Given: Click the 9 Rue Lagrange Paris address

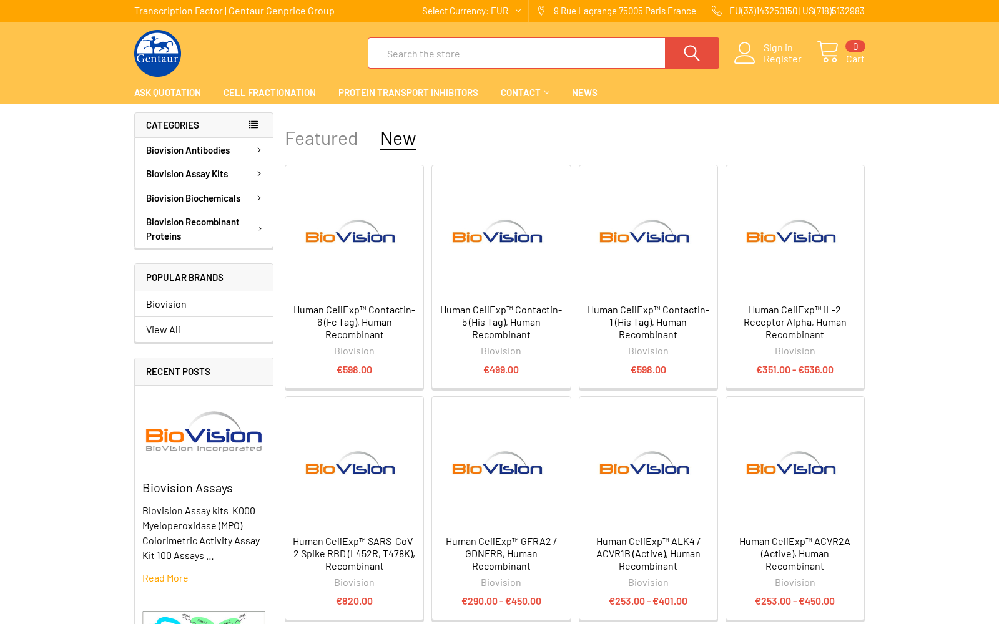Looking at the screenshot, I should coord(624,11).
